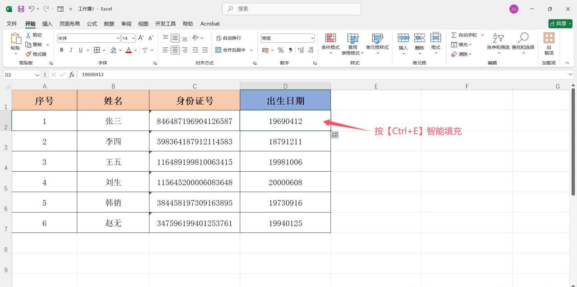Screen dimensions: 577x287
Task: Open the font name dropdown showing 宋体
Action: pyautogui.click(x=118, y=38)
